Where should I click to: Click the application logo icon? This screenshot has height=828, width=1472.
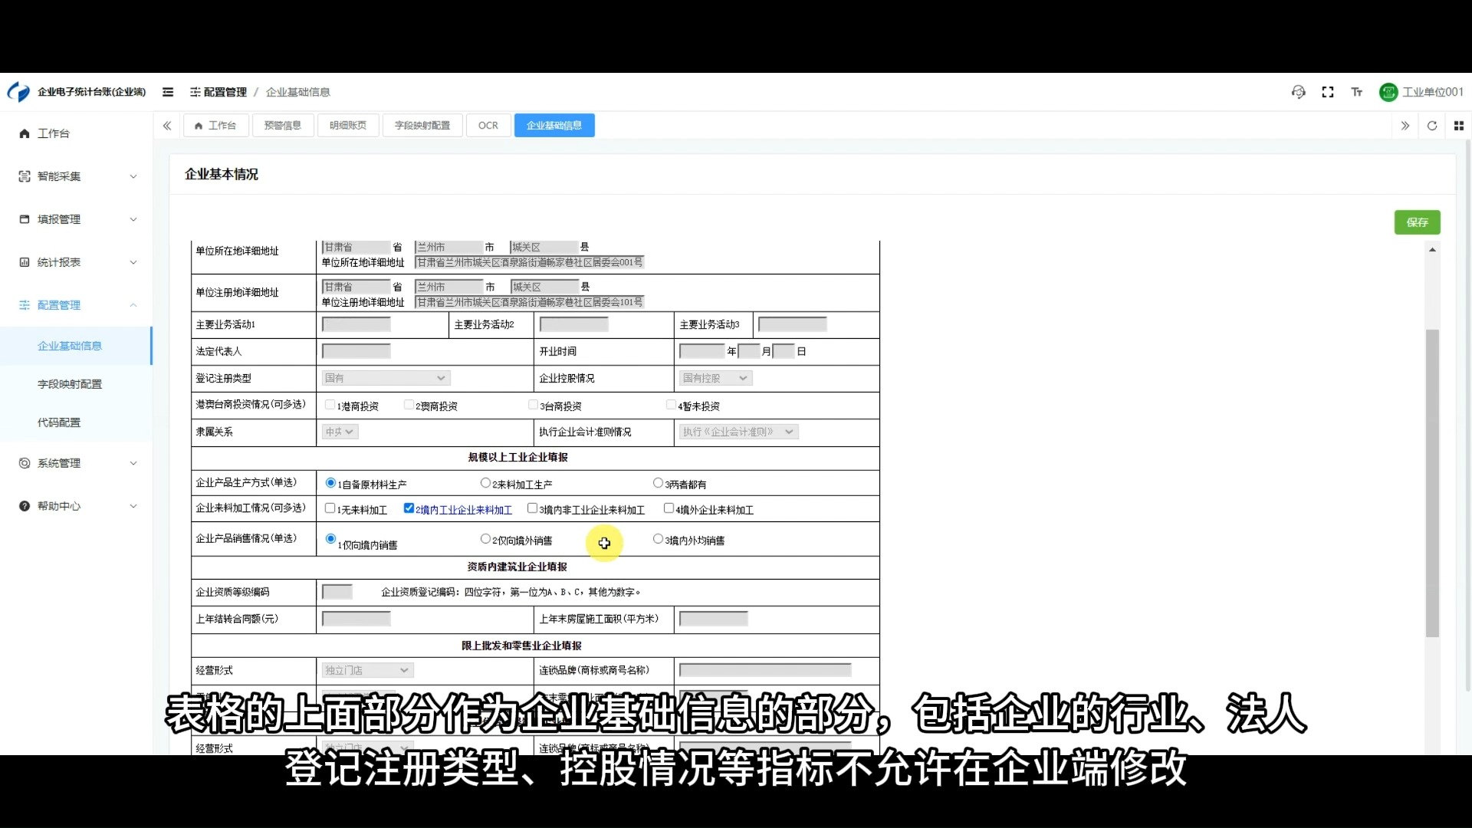pyautogui.click(x=18, y=92)
